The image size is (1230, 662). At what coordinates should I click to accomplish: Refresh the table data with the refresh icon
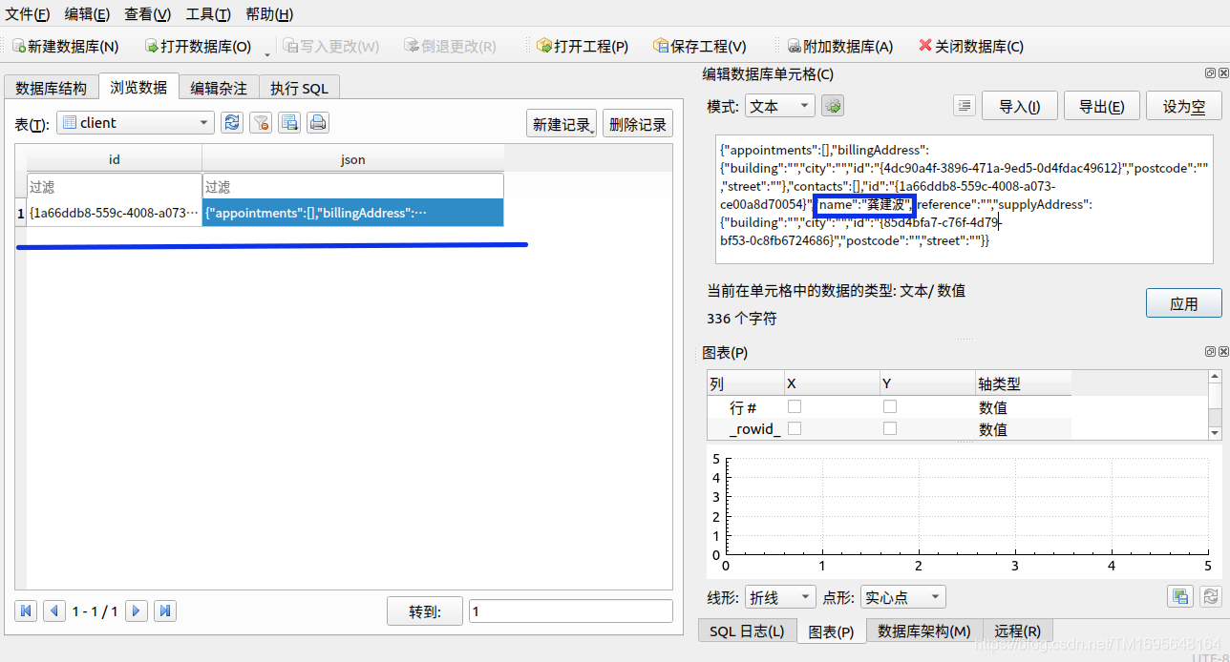tap(232, 122)
